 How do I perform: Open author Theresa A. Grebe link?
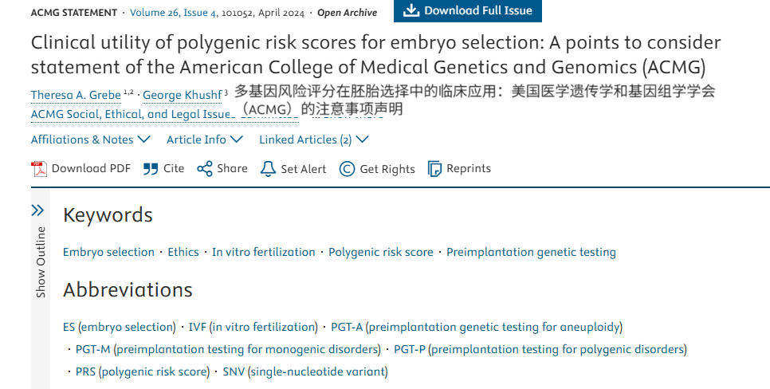(x=76, y=96)
